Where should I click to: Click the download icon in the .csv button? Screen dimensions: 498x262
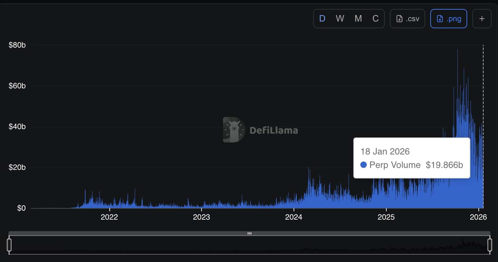399,19
